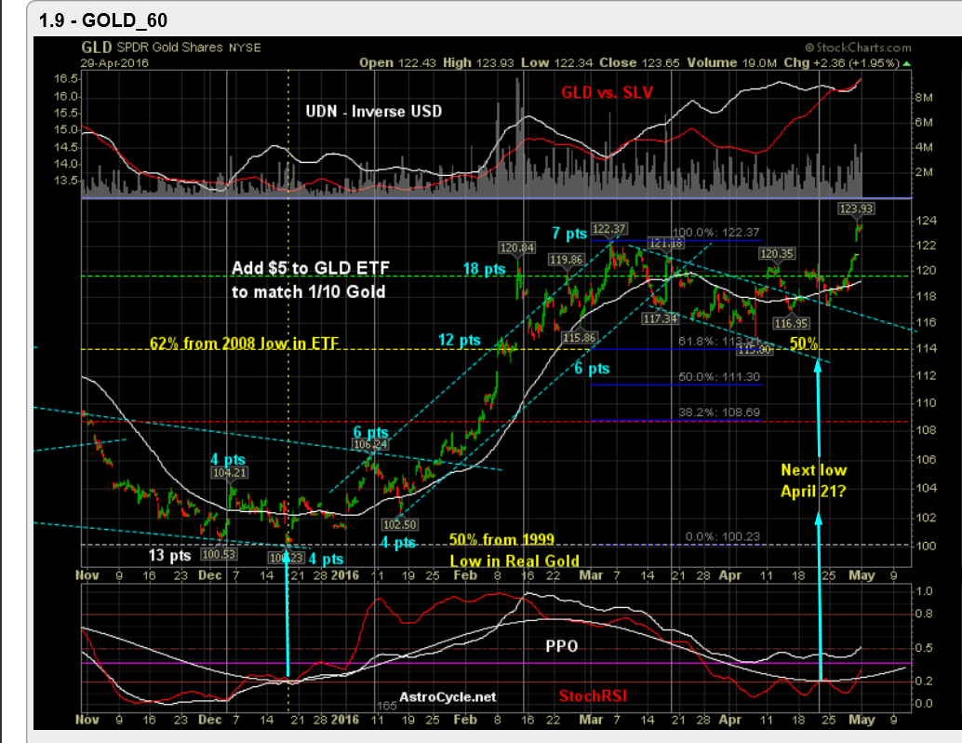Image resolution: width=962 pixels, height=743 pixels.
Task: Select the 'High 123.93' header value
Action: point(478,62)
